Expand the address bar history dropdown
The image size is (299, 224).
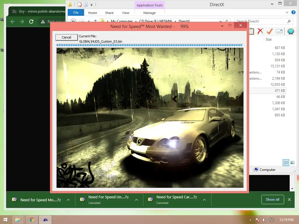(x=220, y=21)
